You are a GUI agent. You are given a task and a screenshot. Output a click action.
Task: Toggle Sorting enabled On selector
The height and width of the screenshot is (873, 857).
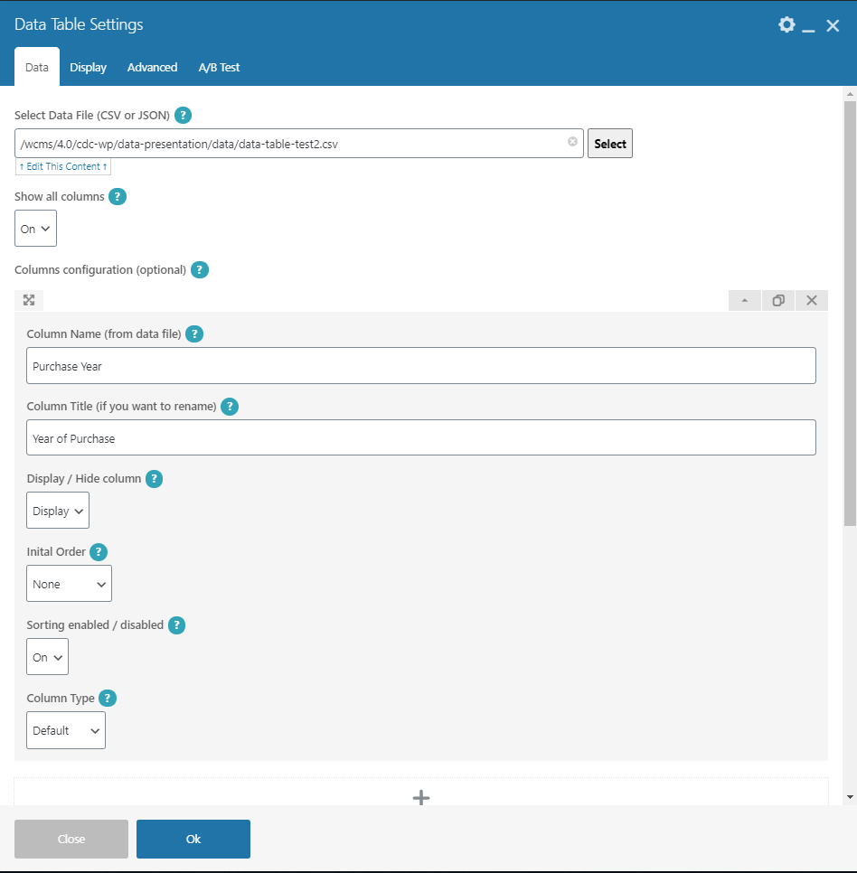[x=47, y=657]
